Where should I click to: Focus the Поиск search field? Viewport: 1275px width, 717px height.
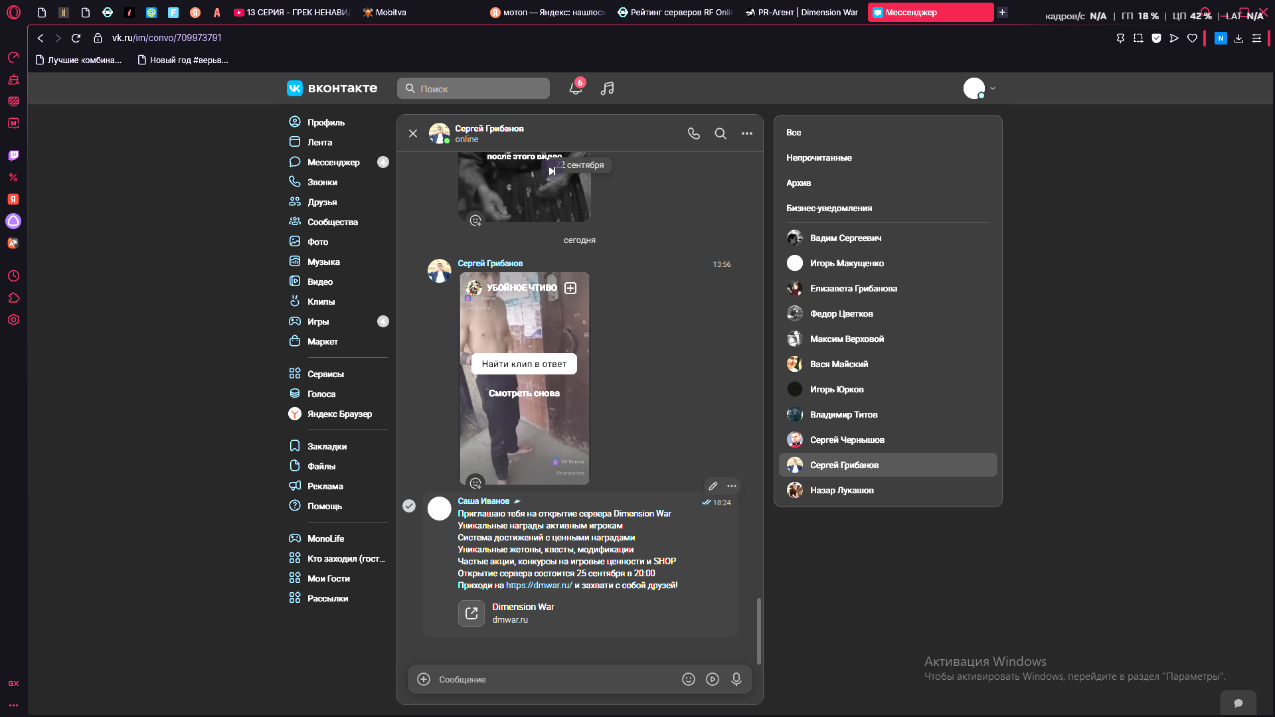[473, 88]
